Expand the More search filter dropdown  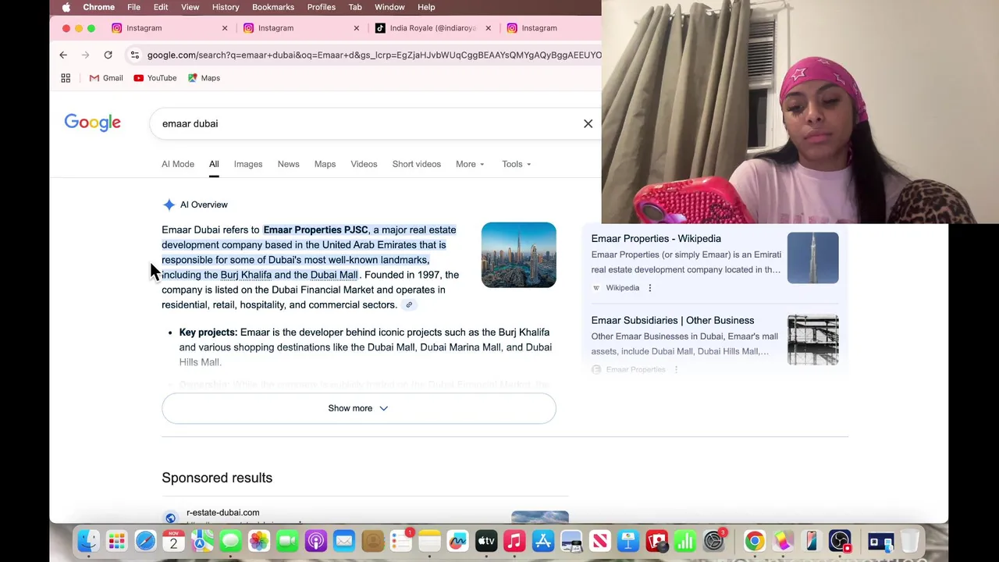(470, 164)
